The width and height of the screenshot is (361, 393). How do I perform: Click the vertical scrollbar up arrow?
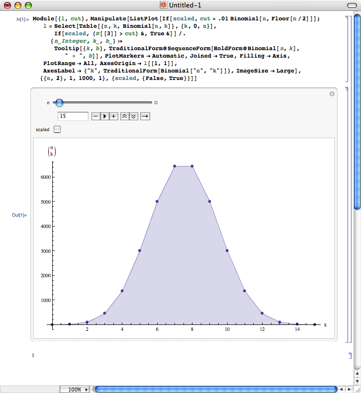click(357, 372)
